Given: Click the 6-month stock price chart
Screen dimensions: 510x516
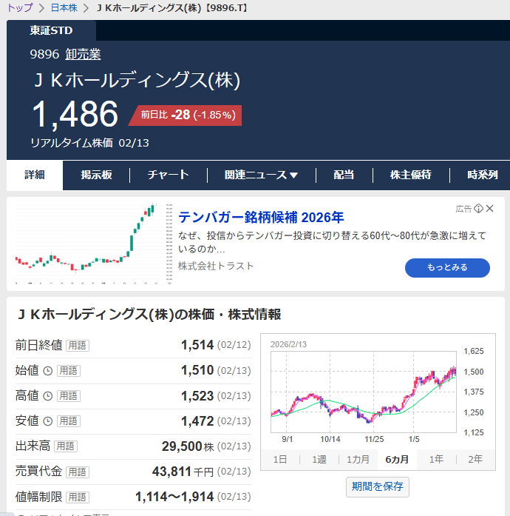Looking at the screenshot, I should (x=364, y=391).
